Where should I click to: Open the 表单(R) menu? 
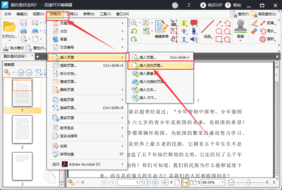pos(89,14)
